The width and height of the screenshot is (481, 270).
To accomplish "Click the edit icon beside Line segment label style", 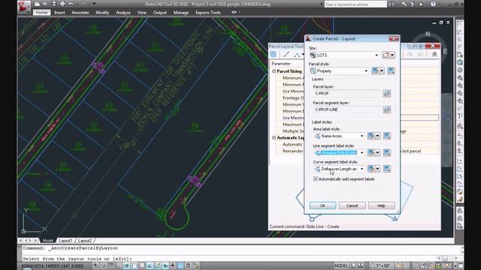I will 371,152.
